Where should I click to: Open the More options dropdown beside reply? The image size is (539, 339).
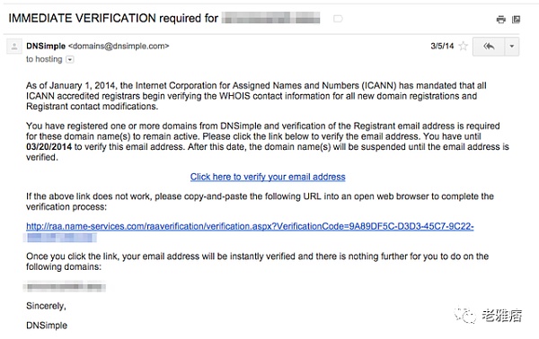pyautogui.click(x=511, y=47)
